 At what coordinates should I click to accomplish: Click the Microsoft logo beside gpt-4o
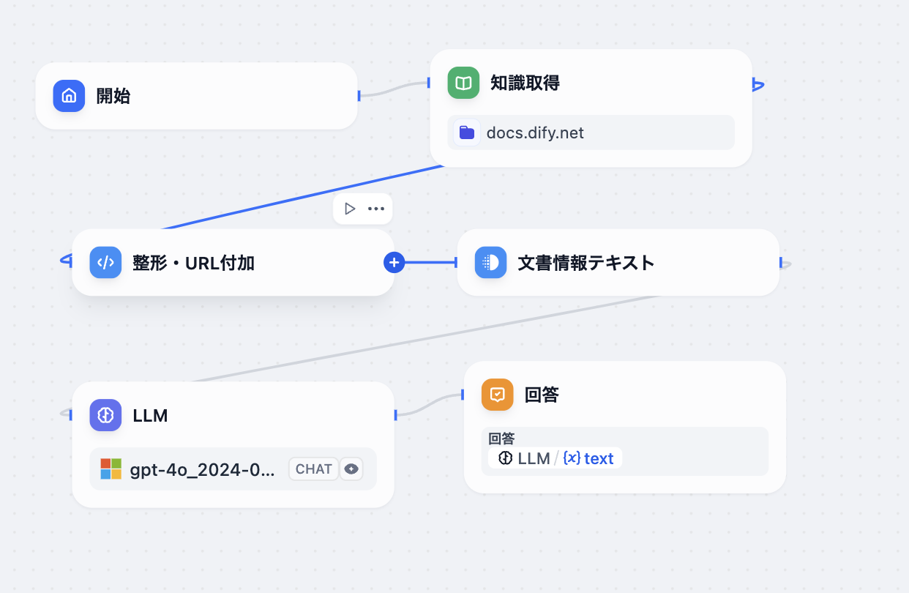pos(111,469)
